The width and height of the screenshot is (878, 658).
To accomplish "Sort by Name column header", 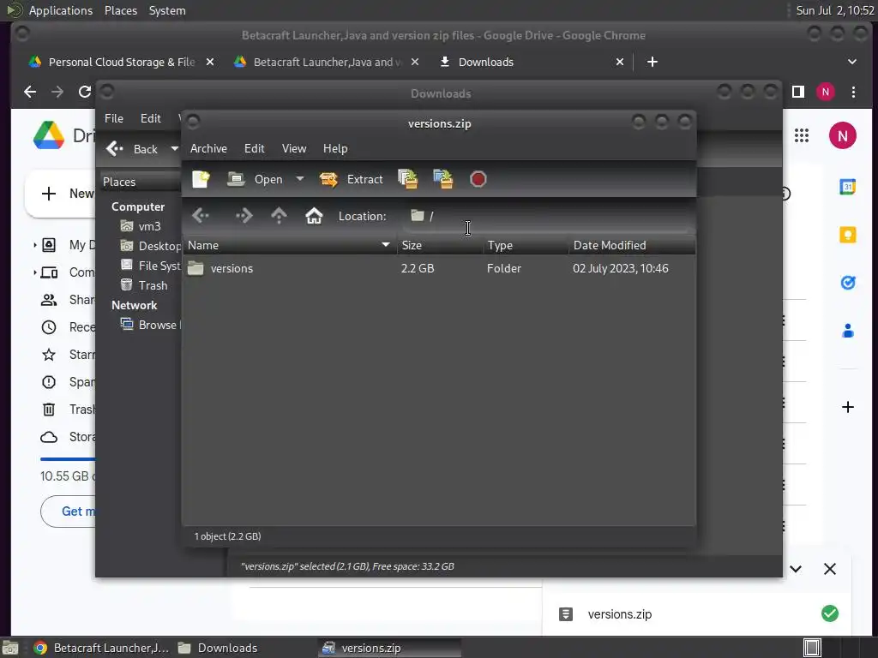I will 290,245.
